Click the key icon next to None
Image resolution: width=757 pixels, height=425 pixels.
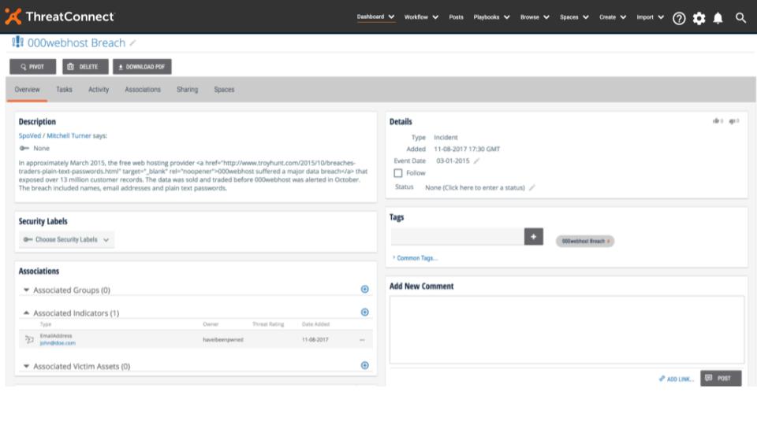tap(24, 148)
